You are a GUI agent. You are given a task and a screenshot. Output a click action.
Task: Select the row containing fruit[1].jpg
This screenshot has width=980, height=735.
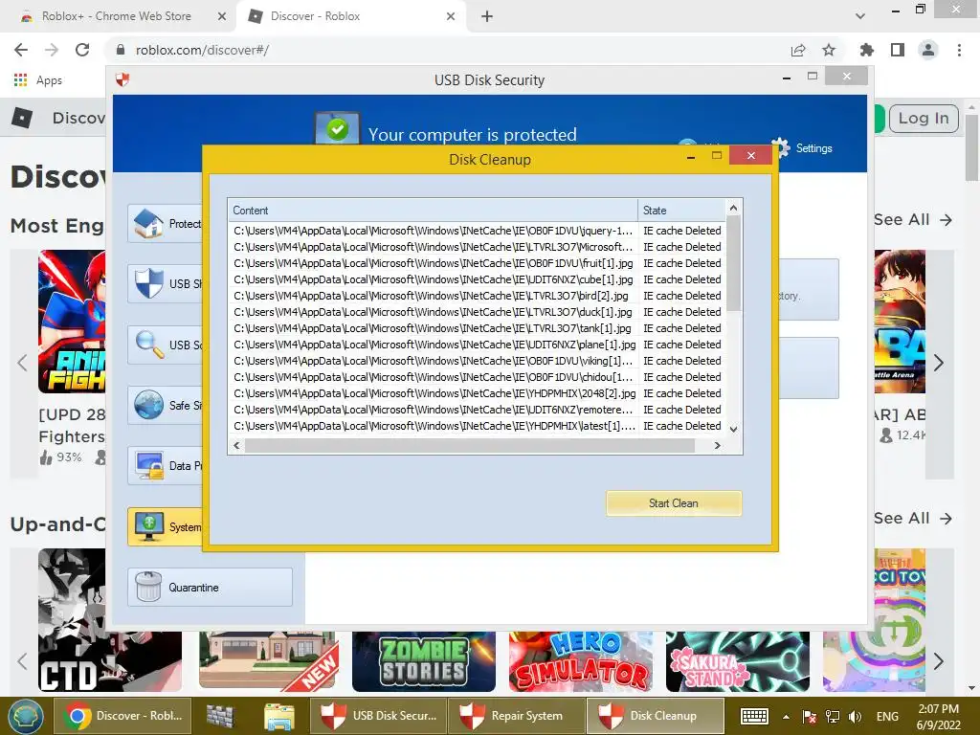click(477, 263)
